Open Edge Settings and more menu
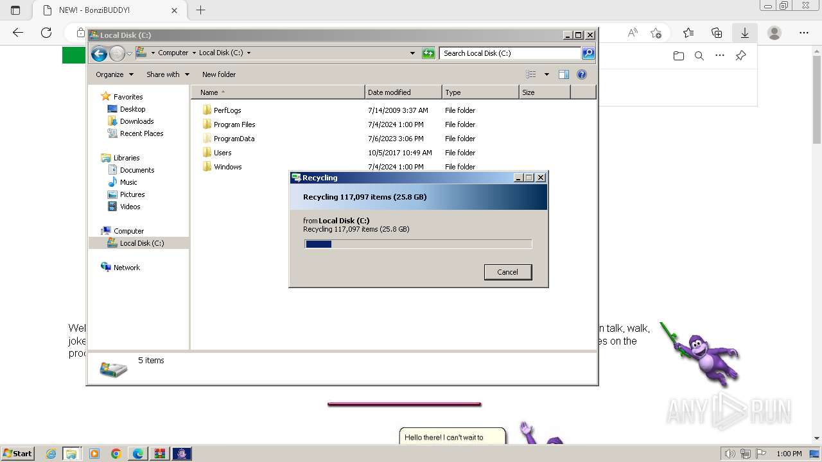Screen dimensions: 822x462 (x=804, y=33)
